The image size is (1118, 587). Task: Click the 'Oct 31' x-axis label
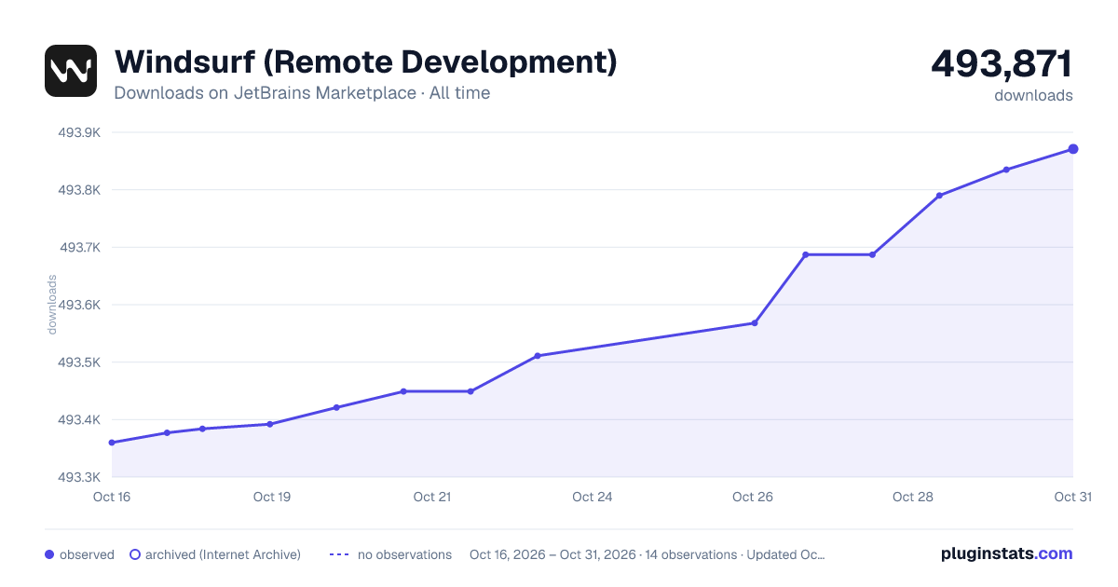(1072, 497)
